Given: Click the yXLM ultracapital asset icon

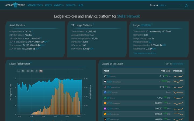Looking at the screenshot, I should (x=105, y=87).
